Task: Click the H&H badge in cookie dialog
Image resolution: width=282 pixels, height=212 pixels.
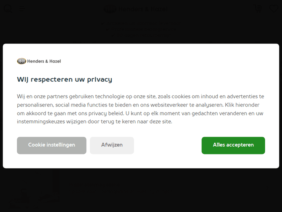Action: point(21,61)
